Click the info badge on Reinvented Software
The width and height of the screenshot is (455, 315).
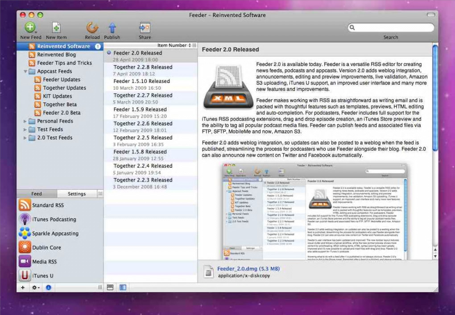click(98, 46)
